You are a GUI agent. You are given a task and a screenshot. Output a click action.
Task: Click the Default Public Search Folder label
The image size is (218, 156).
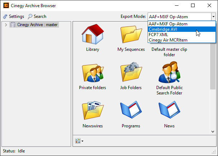[x=170, y=90]
